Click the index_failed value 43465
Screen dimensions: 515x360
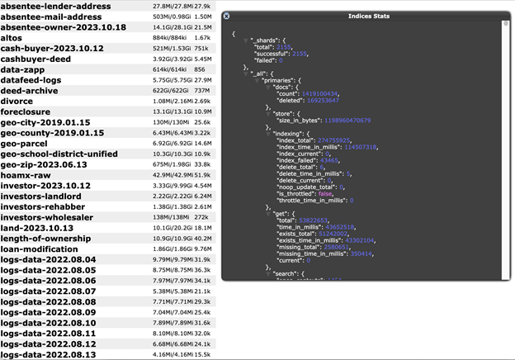329,161
